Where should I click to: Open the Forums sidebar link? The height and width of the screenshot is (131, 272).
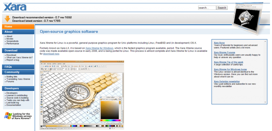pyautogui.click(x=10, y=82)
